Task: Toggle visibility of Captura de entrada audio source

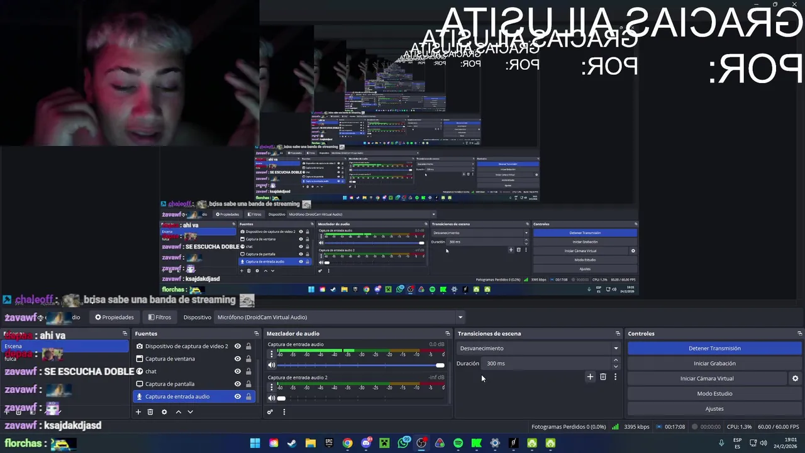Action: tap(238, 396)
